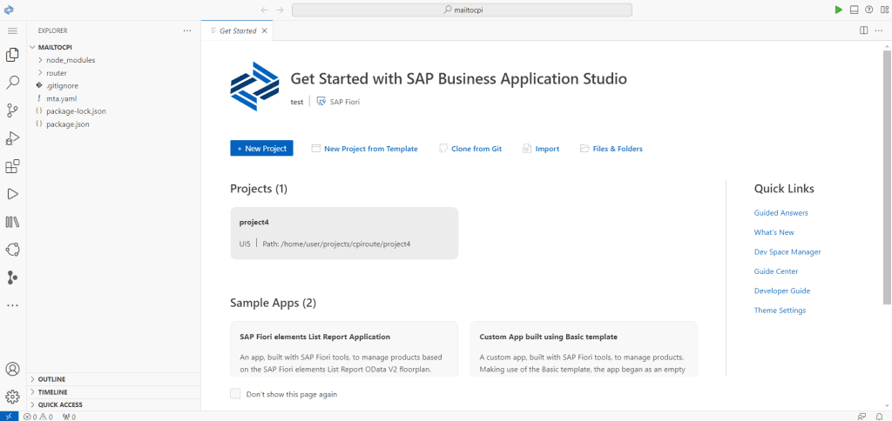Open the Source Control view

pos(12,110)
